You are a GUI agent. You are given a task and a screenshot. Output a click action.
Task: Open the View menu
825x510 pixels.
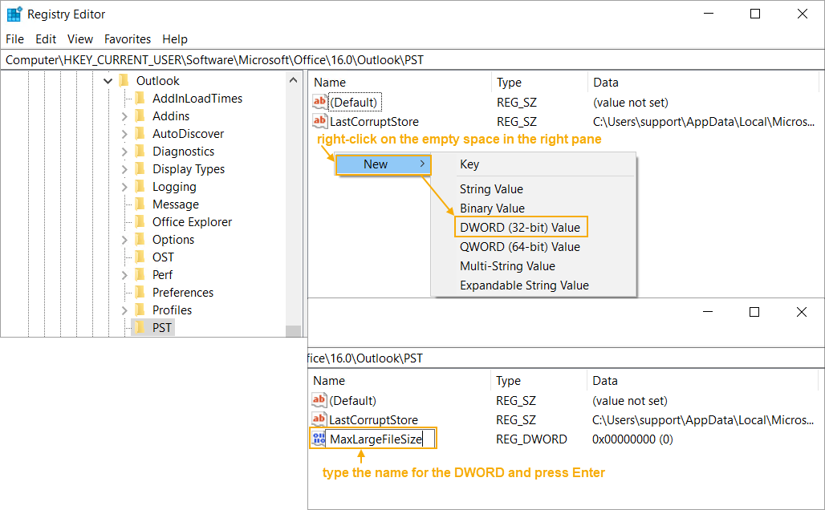[80, 39]
